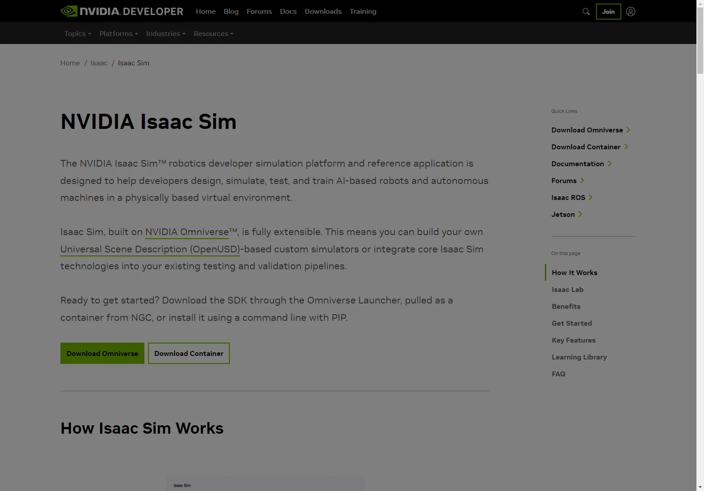Expand the Topics dropdown menu

click(78, 34)
